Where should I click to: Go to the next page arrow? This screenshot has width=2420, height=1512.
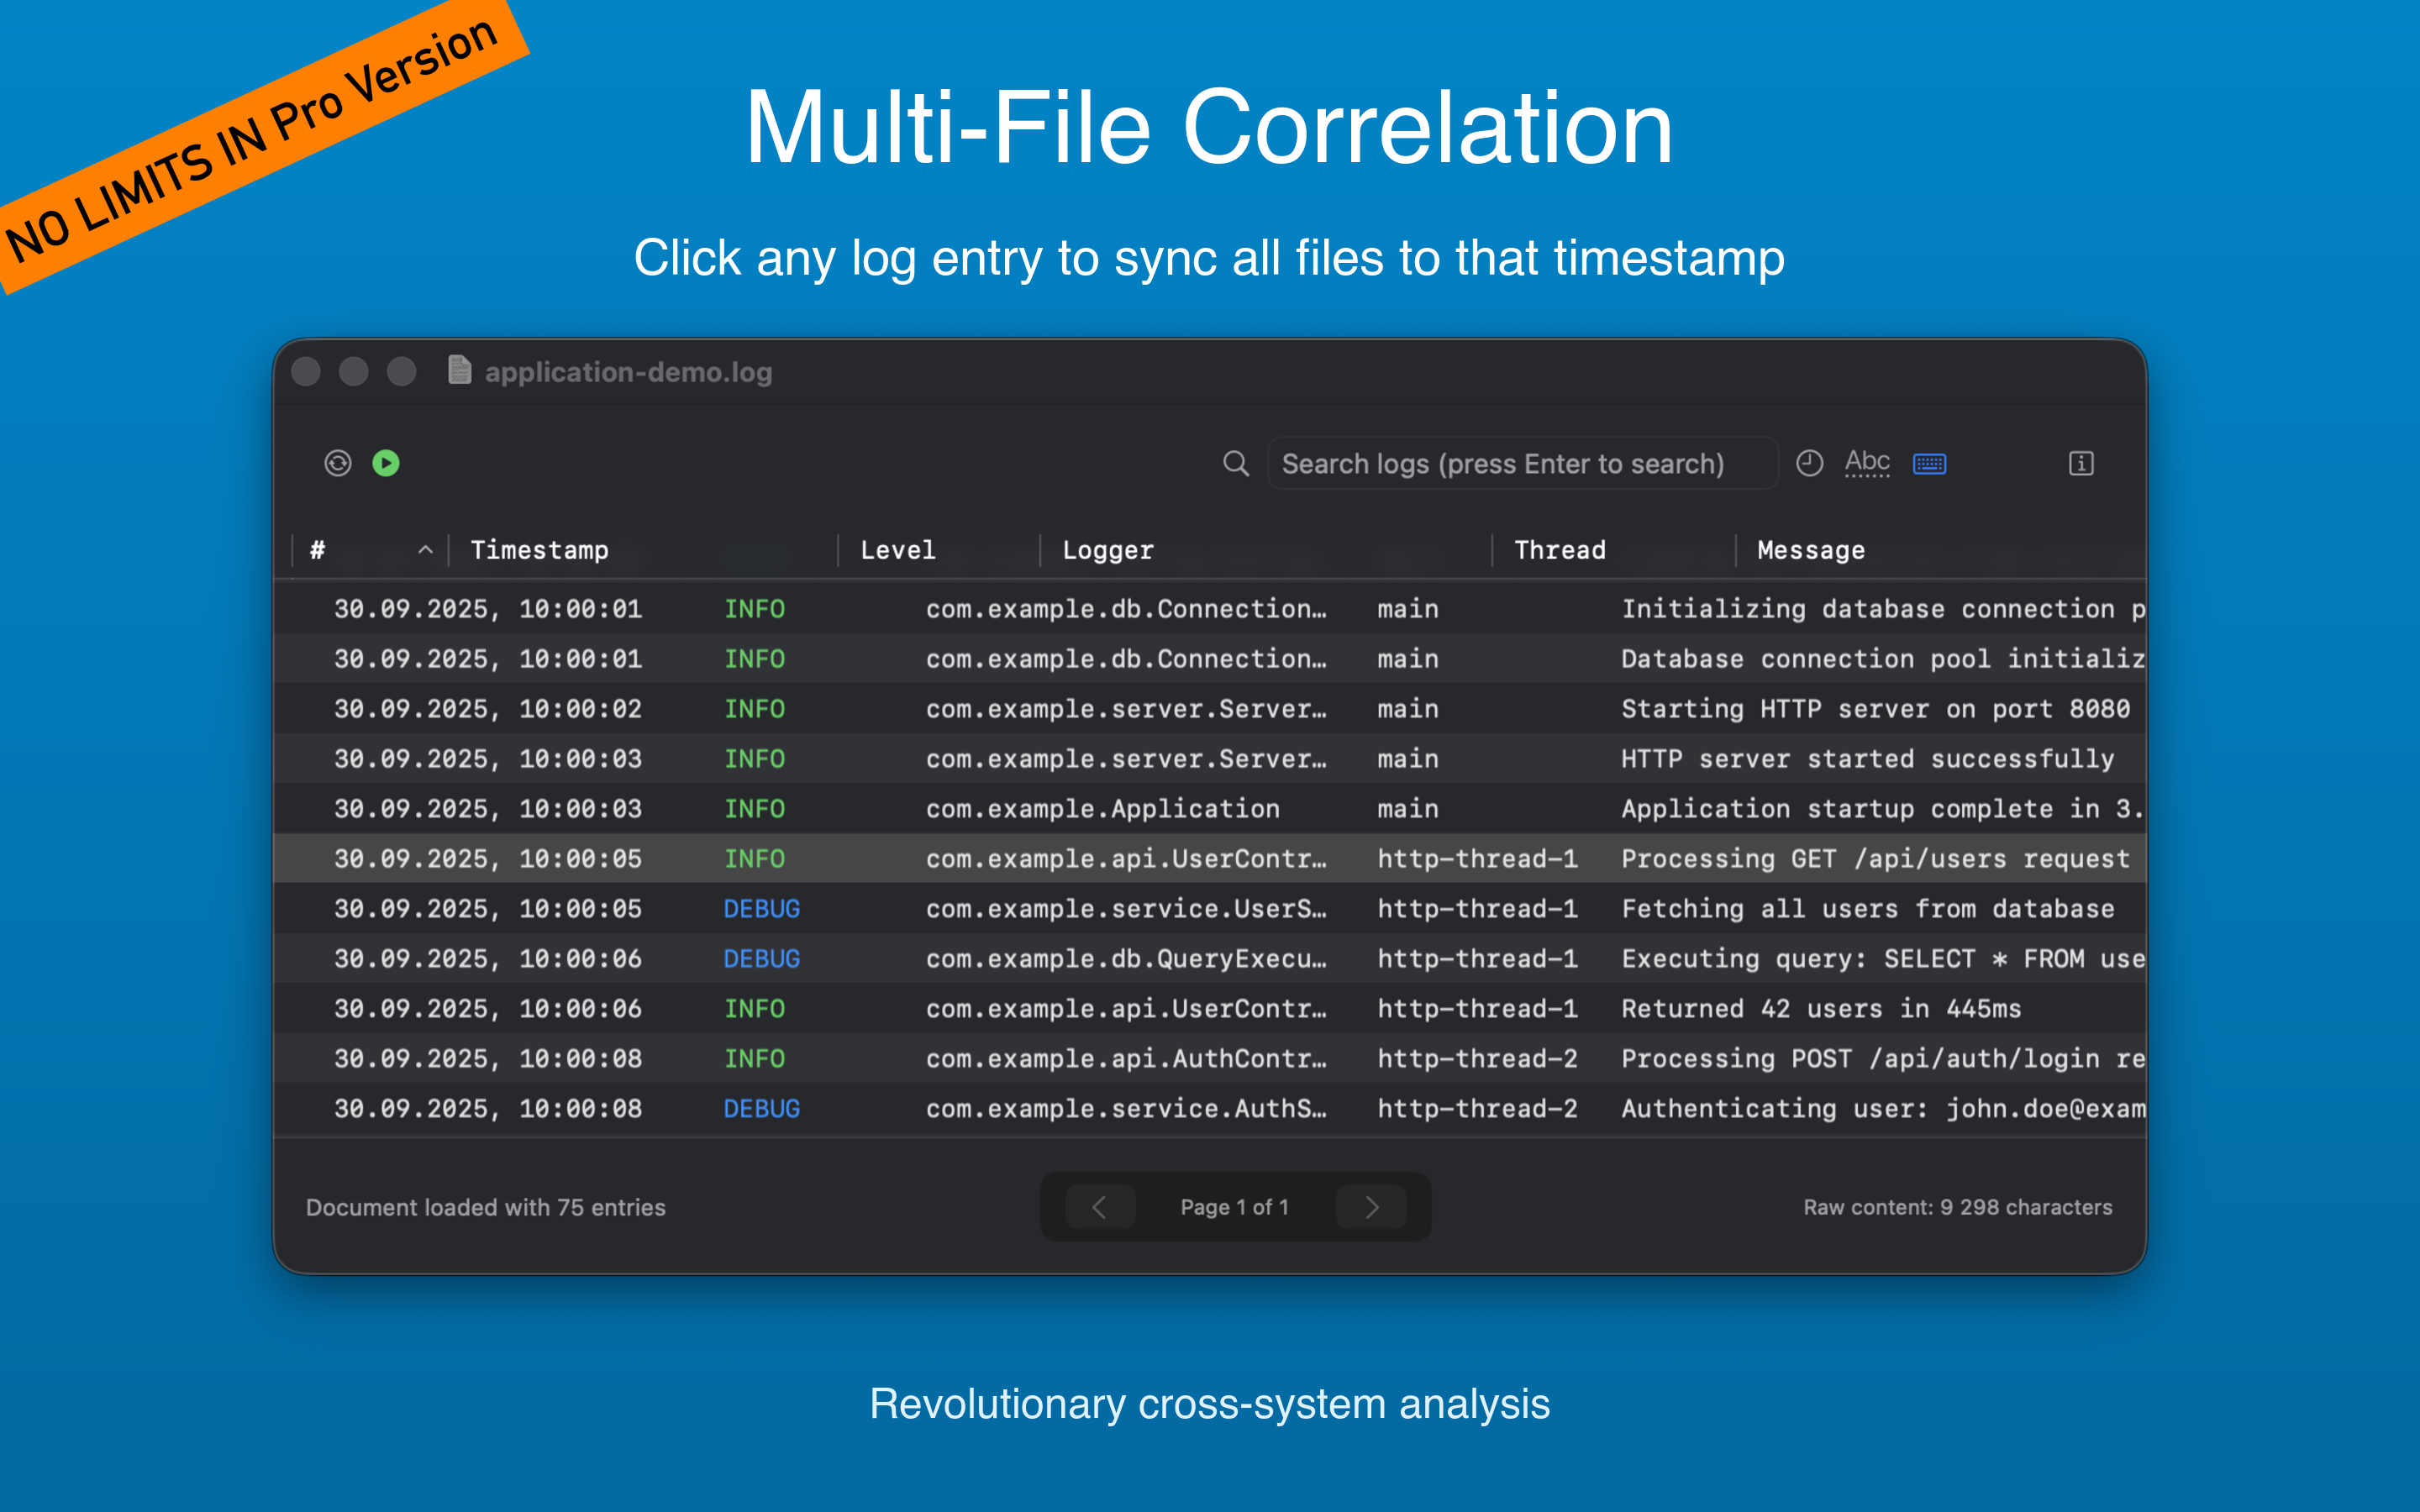[1371, 1207]
